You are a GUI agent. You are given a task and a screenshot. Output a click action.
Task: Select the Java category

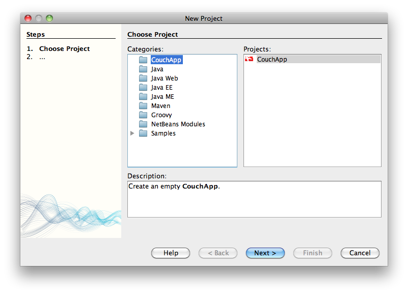tap(157, 69)
